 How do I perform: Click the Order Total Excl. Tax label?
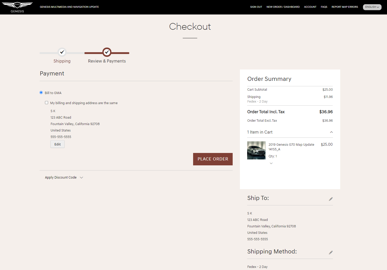pyautogui.click(x=262, y=121)
